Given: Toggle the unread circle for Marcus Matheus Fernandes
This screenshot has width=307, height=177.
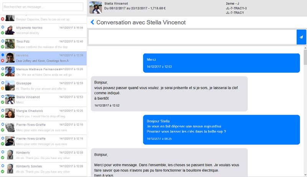Looking at the screenshot, I should coord(3,69).
